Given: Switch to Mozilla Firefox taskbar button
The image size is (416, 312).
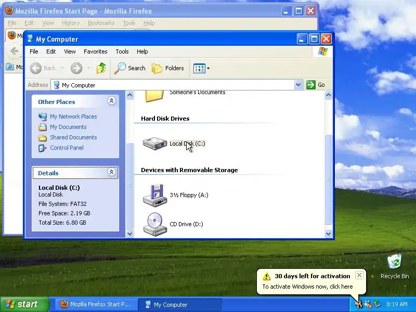Looking at the screenshot, I should tap(97, 304).
